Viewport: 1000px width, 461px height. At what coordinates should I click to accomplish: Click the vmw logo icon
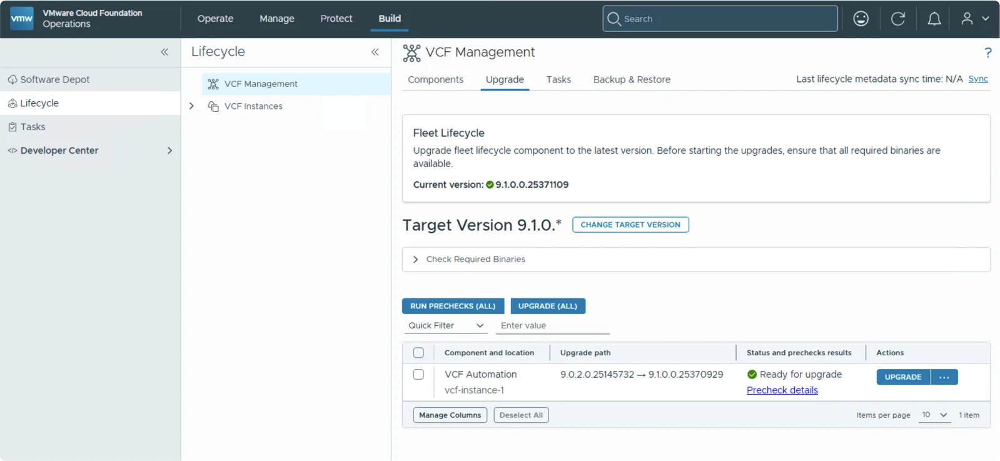tap(22, 18)
